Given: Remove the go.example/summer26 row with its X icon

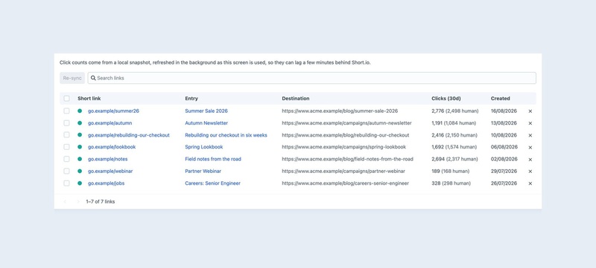Looking at the screenshot, I should tap(530, 111).
